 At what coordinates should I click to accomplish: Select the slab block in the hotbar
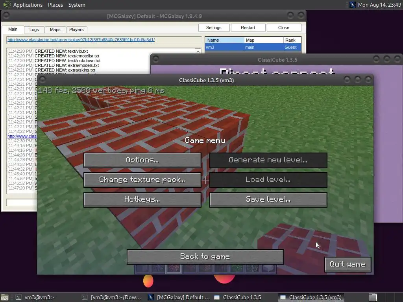(268, 269)
